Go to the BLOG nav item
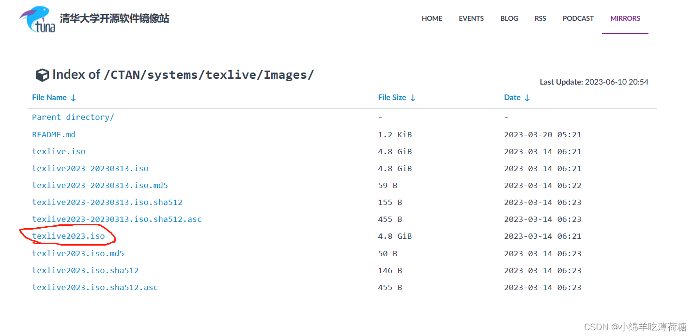The height and width of the screenshot is (336, 694). point(509,18)
